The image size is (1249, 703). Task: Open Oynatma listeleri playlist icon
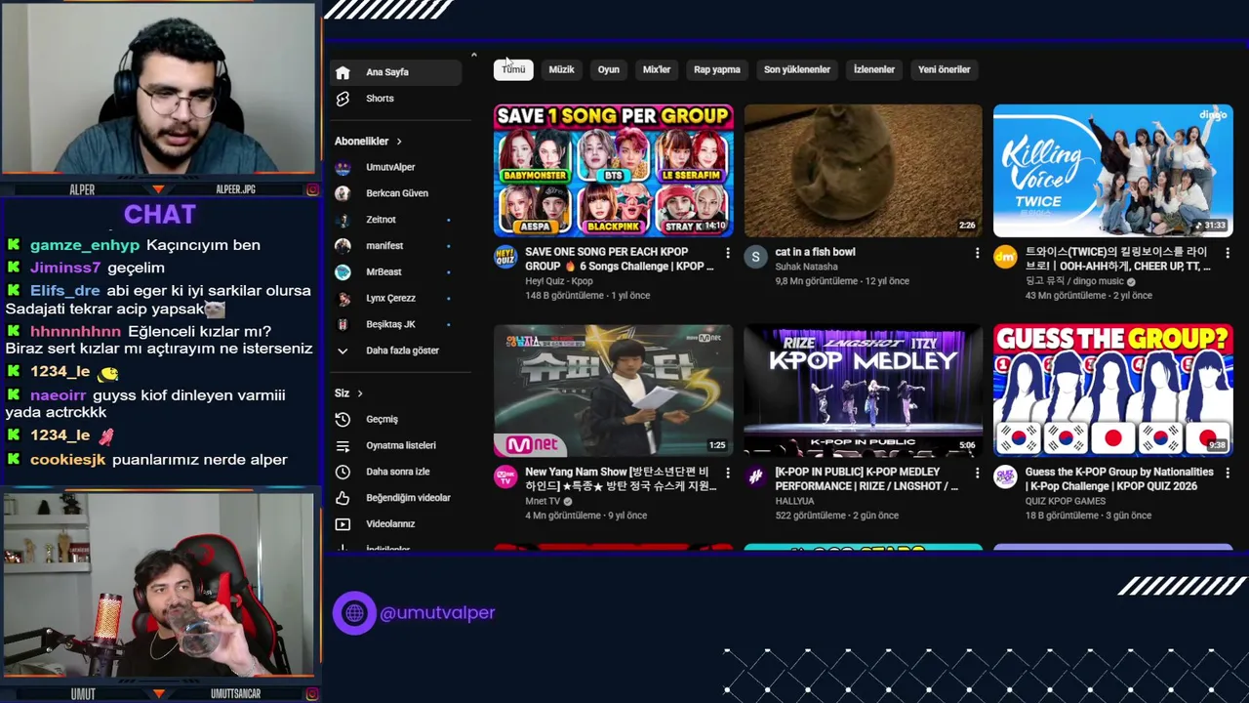coord(342,445)
